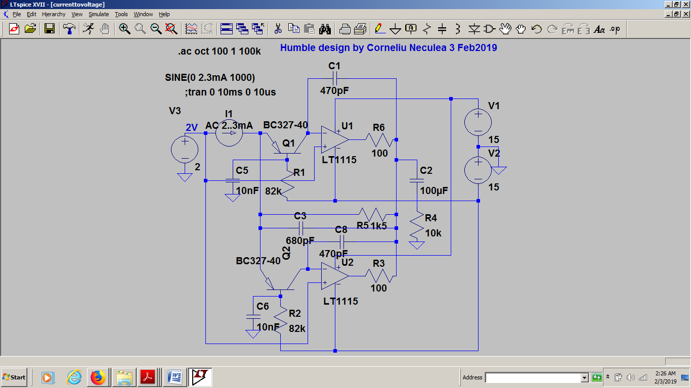This screenshot has width=691, height=388.
Task: Select the Draw Wire pencil tool
Action: 379,29
